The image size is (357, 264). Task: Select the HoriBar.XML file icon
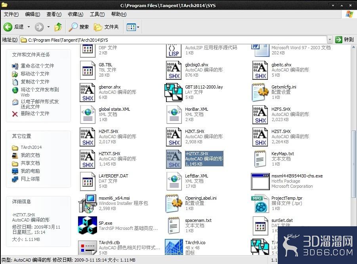(174, 115)
